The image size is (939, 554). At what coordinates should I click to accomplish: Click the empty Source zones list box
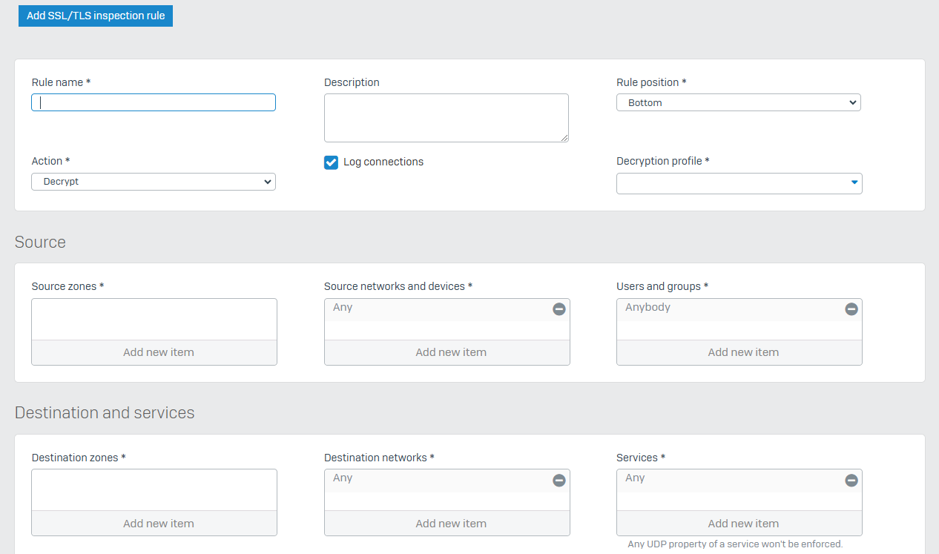pyautogui.click(x=154, y=320)
